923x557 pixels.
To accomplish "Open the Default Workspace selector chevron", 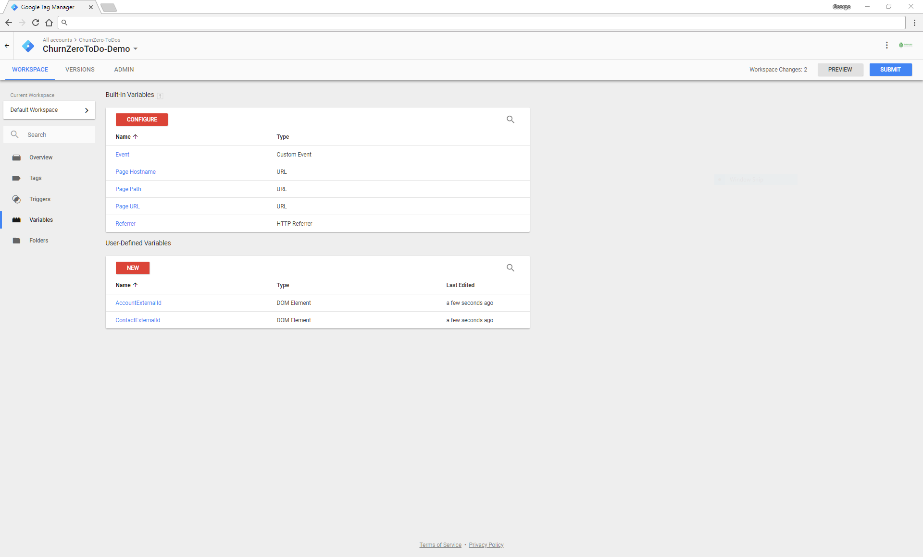I will coord(87,110).
